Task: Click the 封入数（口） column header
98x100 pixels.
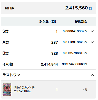Action: [48, 22]
